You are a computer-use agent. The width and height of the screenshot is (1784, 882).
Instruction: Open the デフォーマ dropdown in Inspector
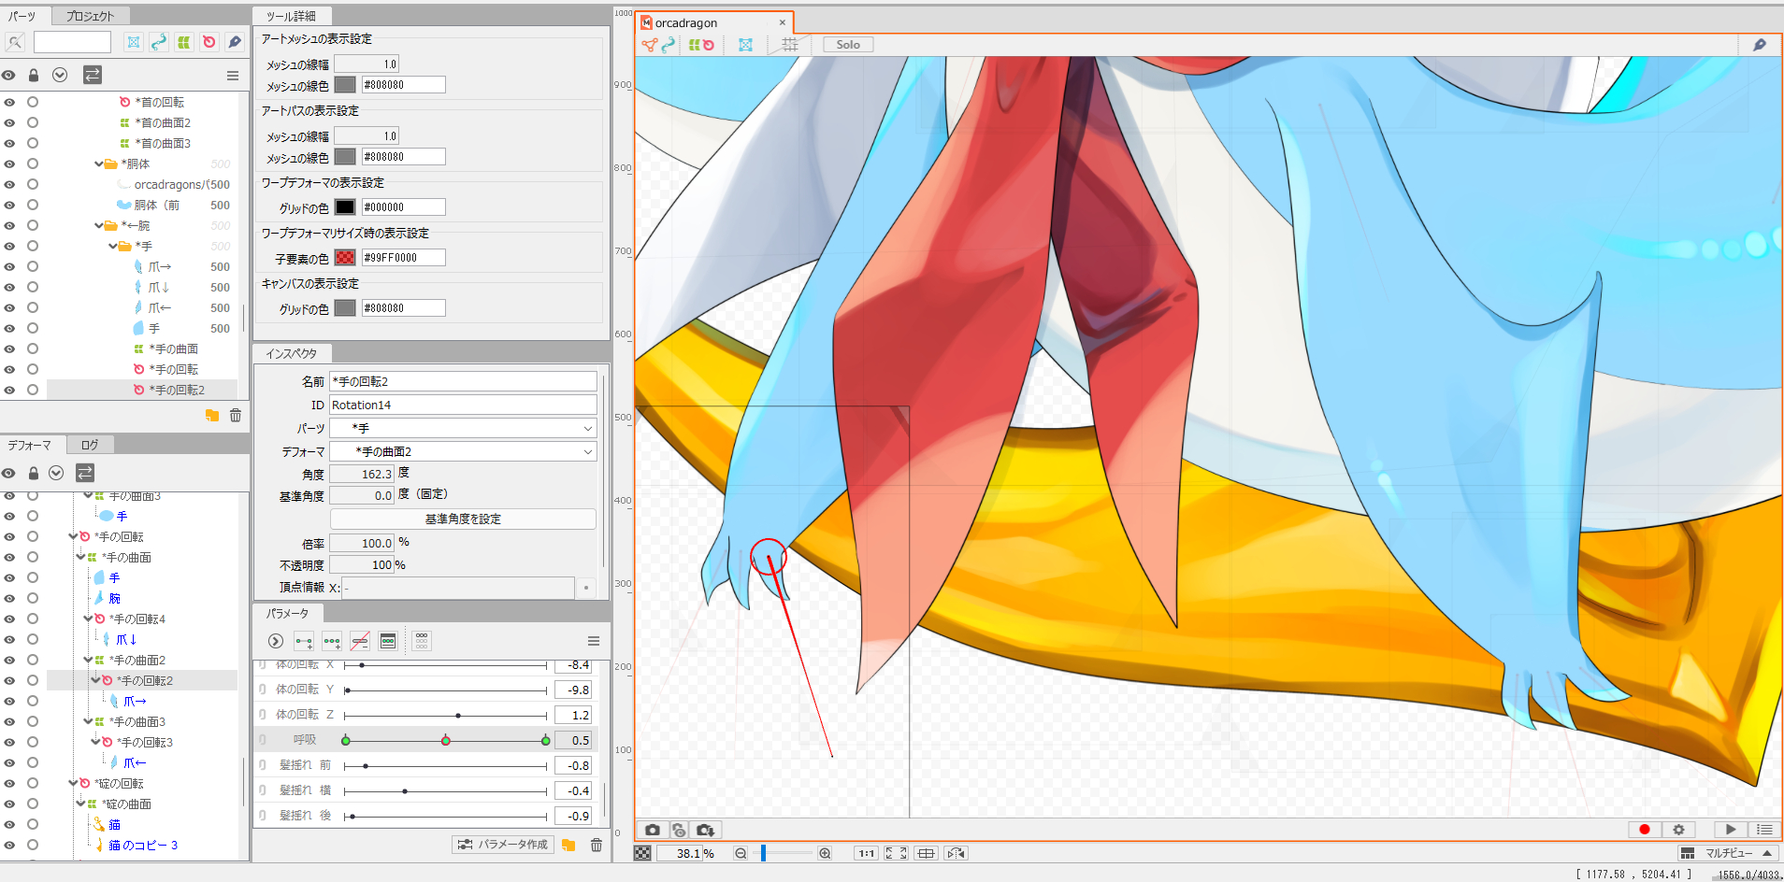(463, 451)
